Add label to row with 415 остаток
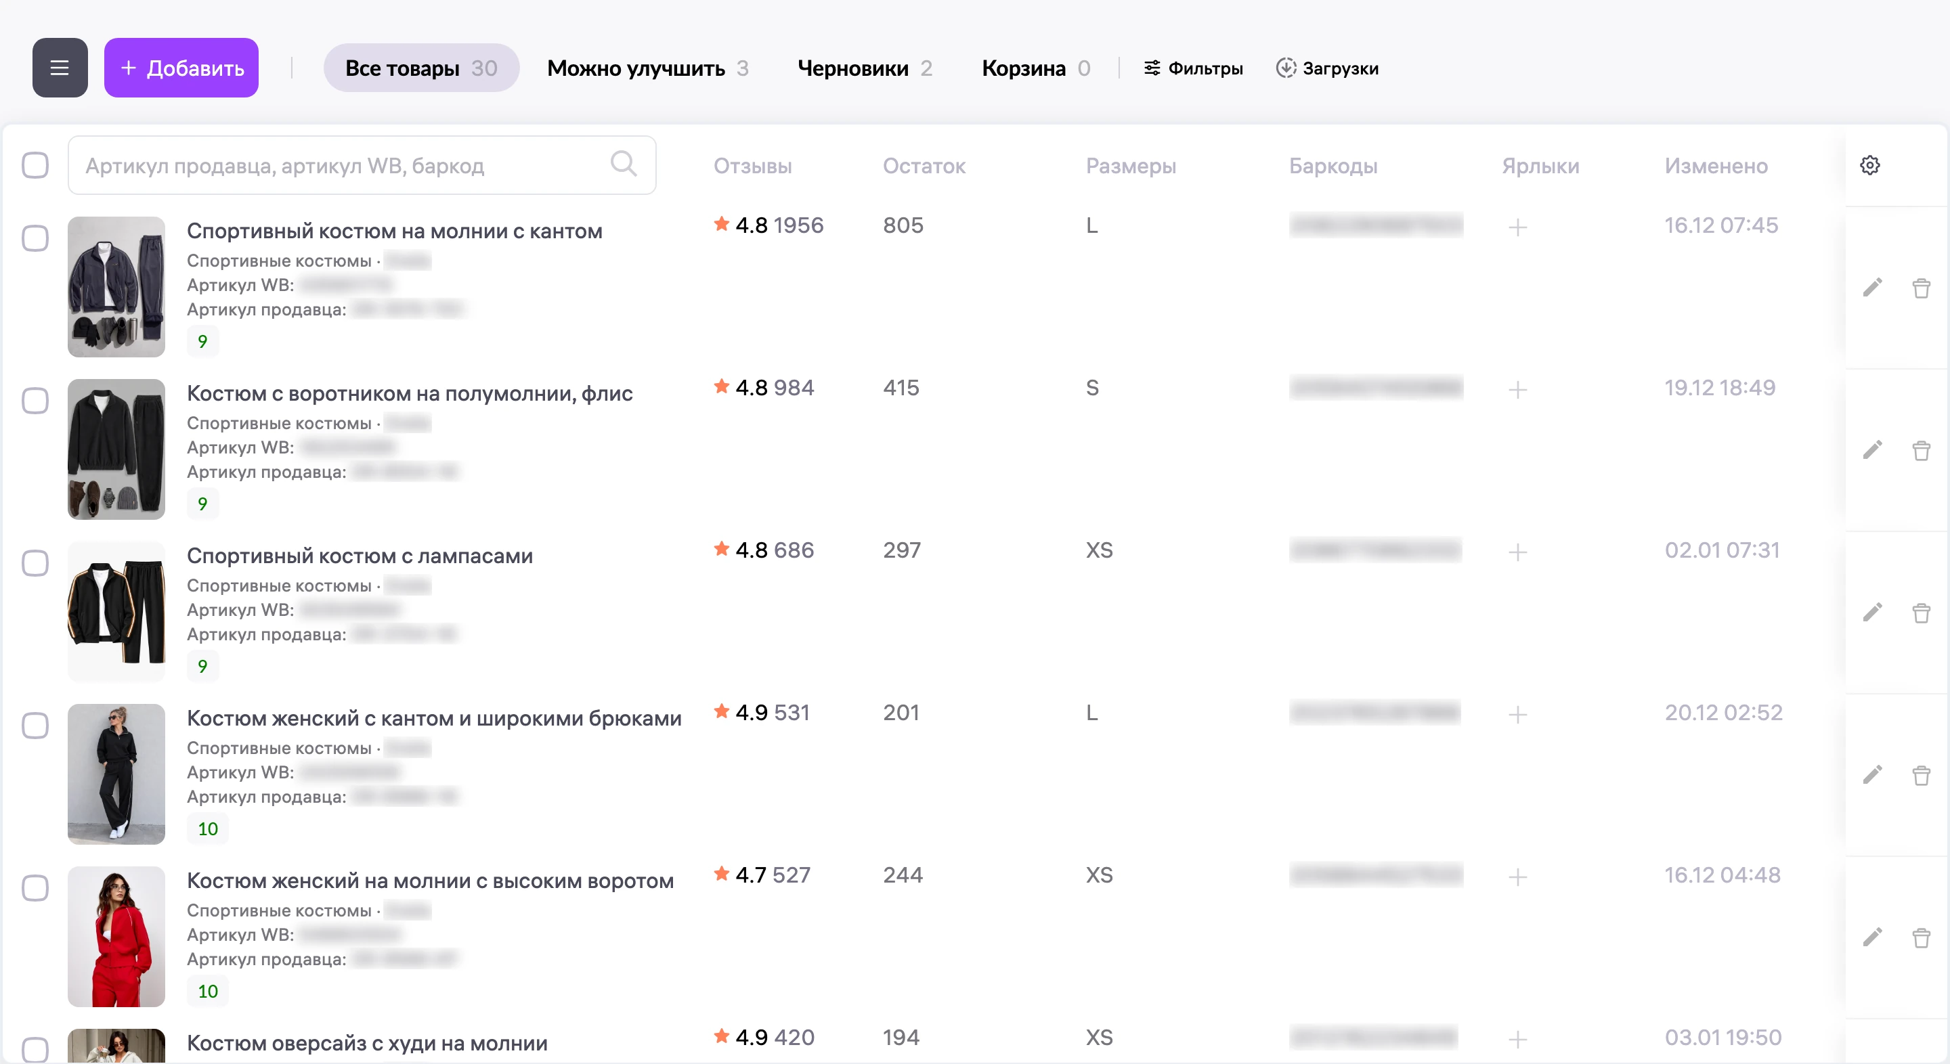 (1517, 390)
